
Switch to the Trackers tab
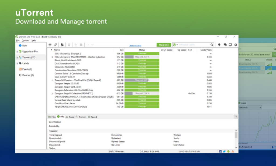pos(81,117)
